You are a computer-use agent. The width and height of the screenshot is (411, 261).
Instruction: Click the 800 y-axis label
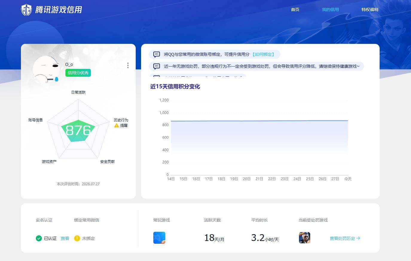click(x=165, y=125)
